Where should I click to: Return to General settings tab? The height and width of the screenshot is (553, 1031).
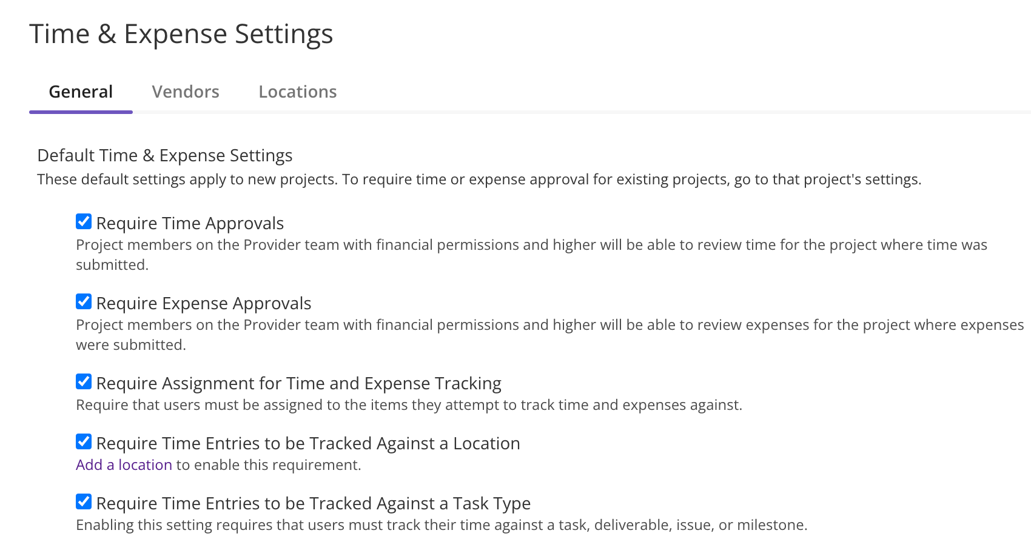coord(81,92)
